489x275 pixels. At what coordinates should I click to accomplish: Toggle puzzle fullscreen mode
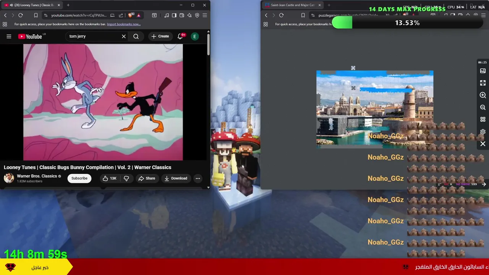point(483,83)
